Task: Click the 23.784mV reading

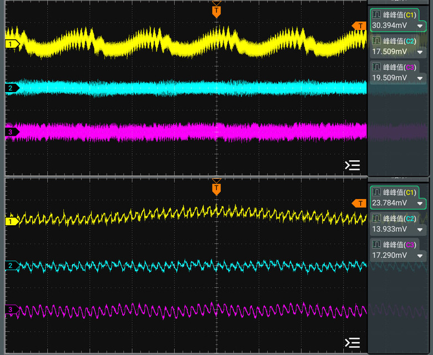Action: pos(389,203)
